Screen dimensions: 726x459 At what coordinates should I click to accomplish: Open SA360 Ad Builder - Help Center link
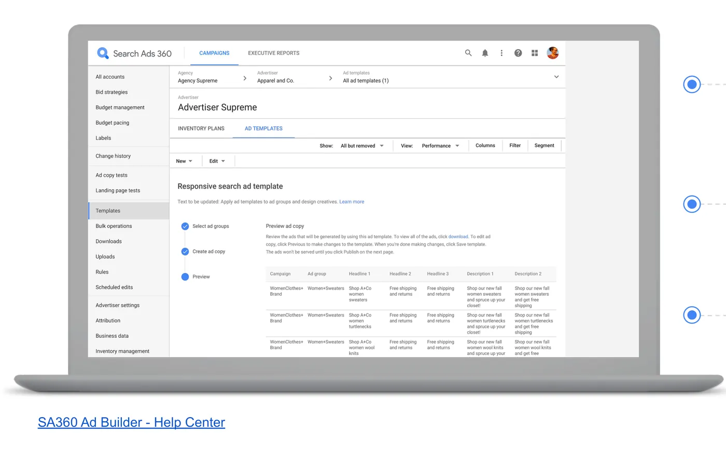pos(131,422)
